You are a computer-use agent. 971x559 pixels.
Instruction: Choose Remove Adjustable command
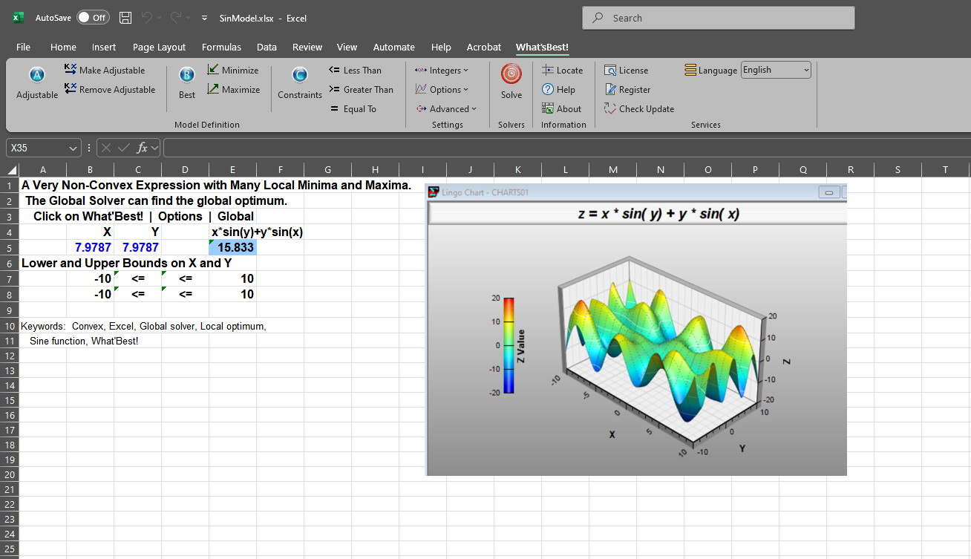[x=110, y=89]
